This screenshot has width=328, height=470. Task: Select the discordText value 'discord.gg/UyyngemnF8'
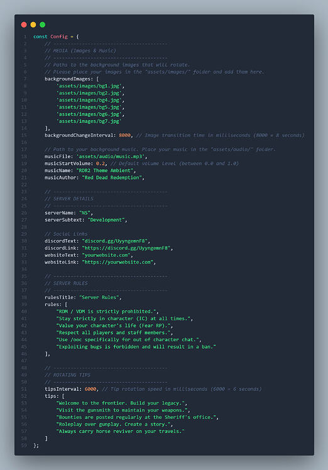114,241
